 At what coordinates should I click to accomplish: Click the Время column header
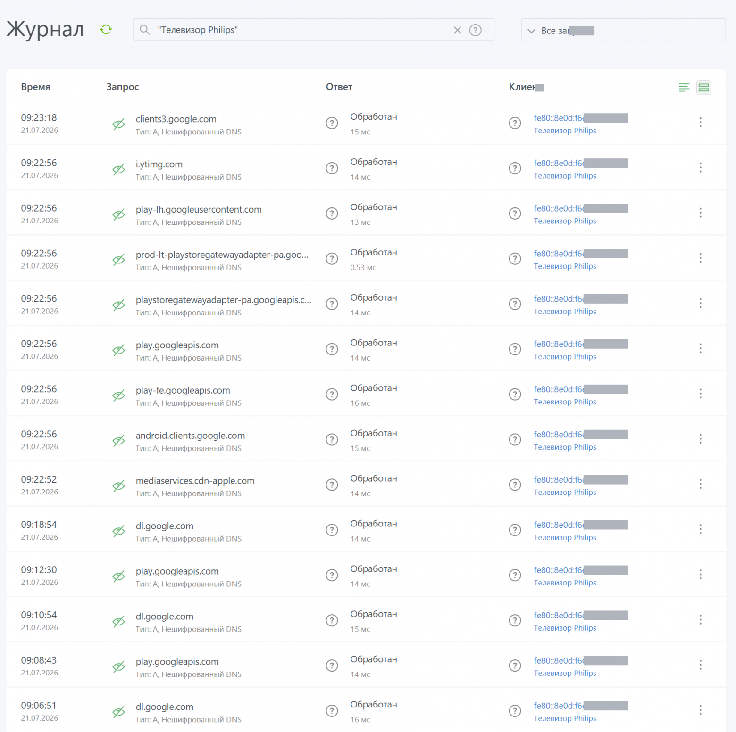point(35,87)
